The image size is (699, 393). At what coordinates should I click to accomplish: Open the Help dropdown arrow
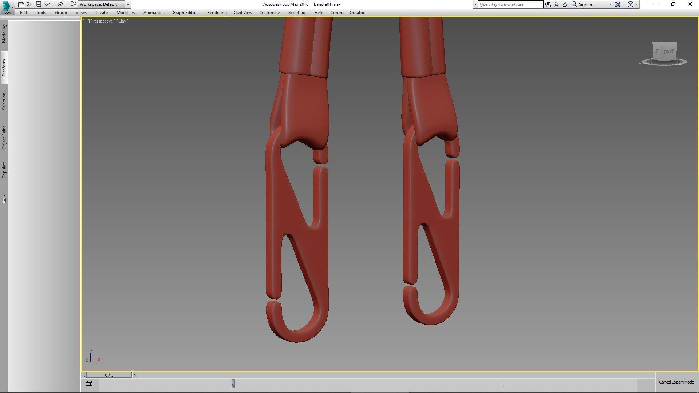(x=637, y=4)
